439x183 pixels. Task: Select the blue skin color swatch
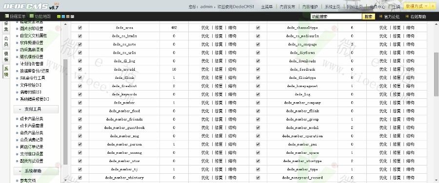pos(63,17)
